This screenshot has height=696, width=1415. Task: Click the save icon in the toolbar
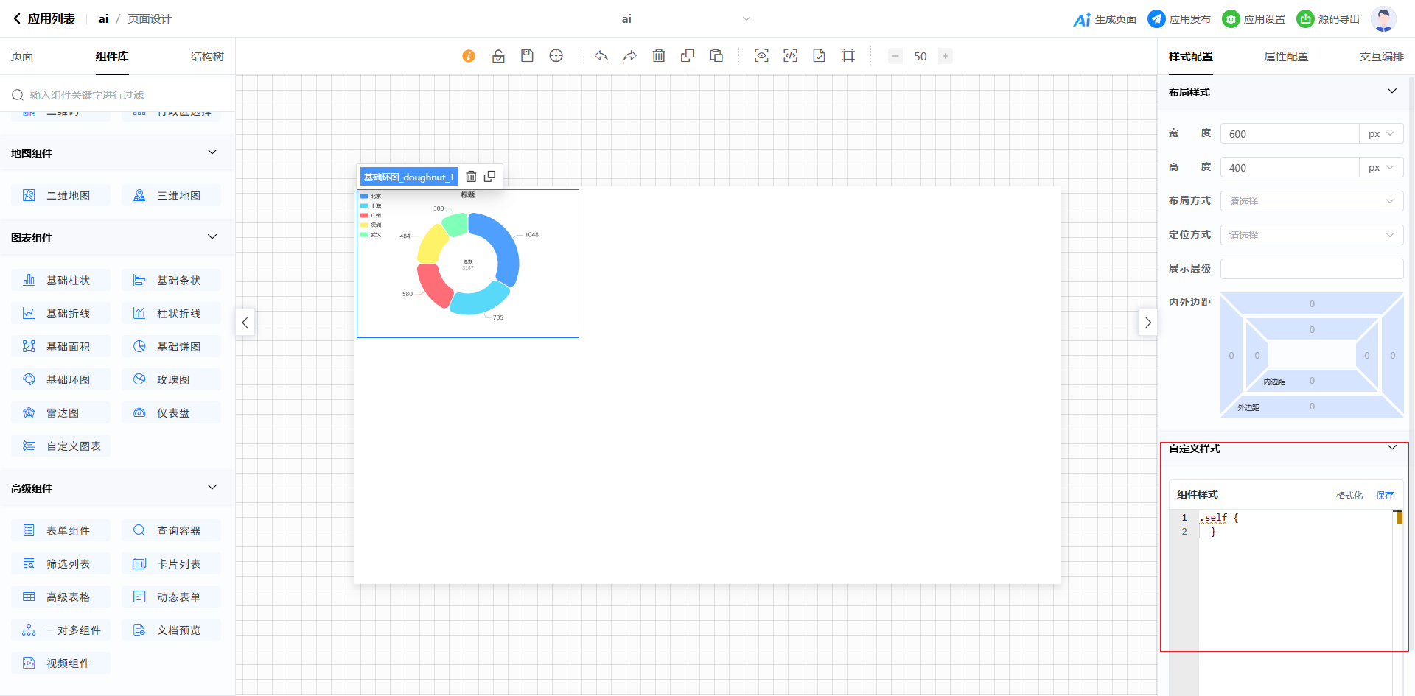pyautogui.click(x=527, y=56)
